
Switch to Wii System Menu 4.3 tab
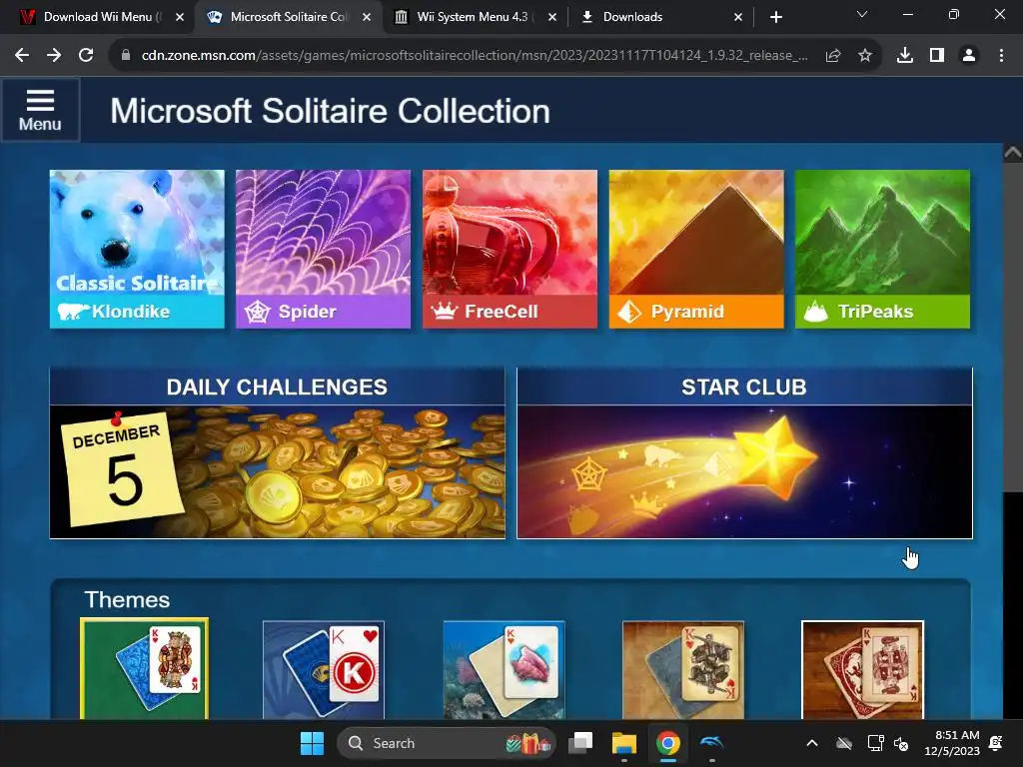point(473,17)
